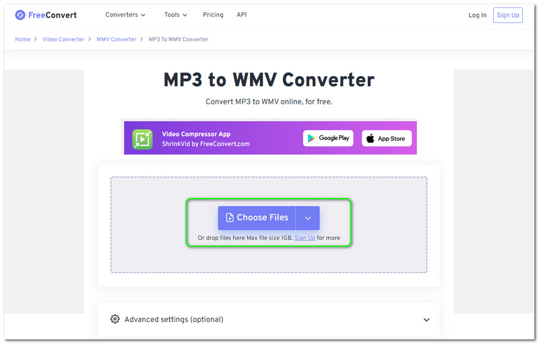539x344 pixels.
Task: Go to the Pricing page
Action: (x=213, y=15)
